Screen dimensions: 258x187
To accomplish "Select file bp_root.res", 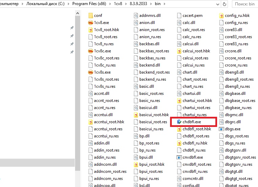I will 147,143.
